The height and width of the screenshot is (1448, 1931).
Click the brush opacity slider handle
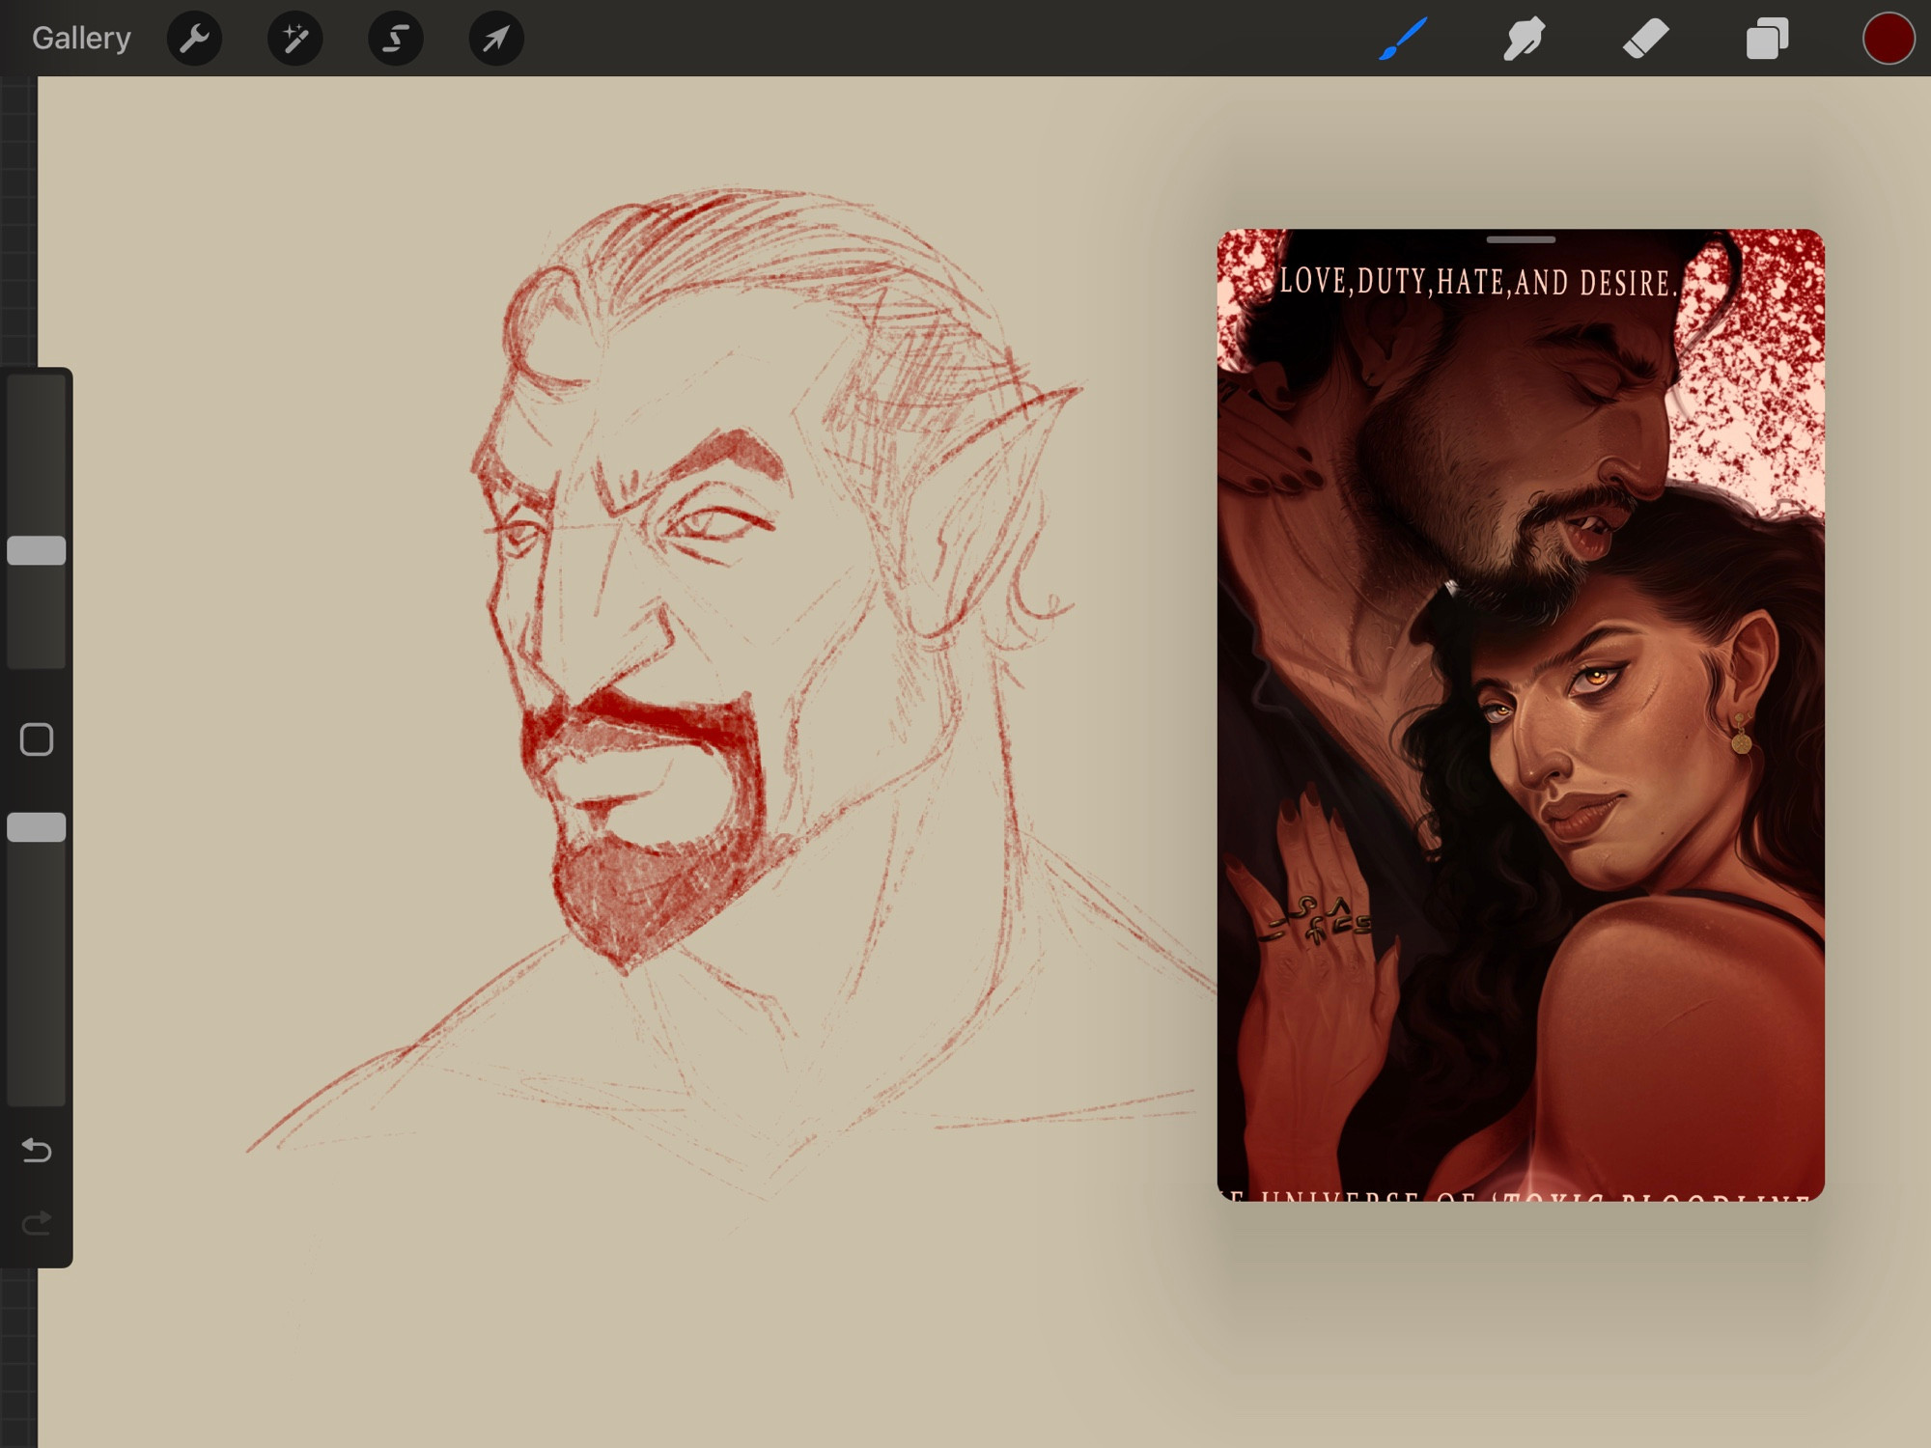point(37,827)
